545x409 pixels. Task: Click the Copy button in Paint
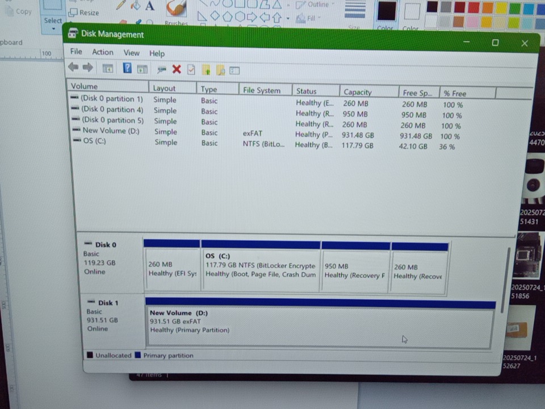[19, 11]
